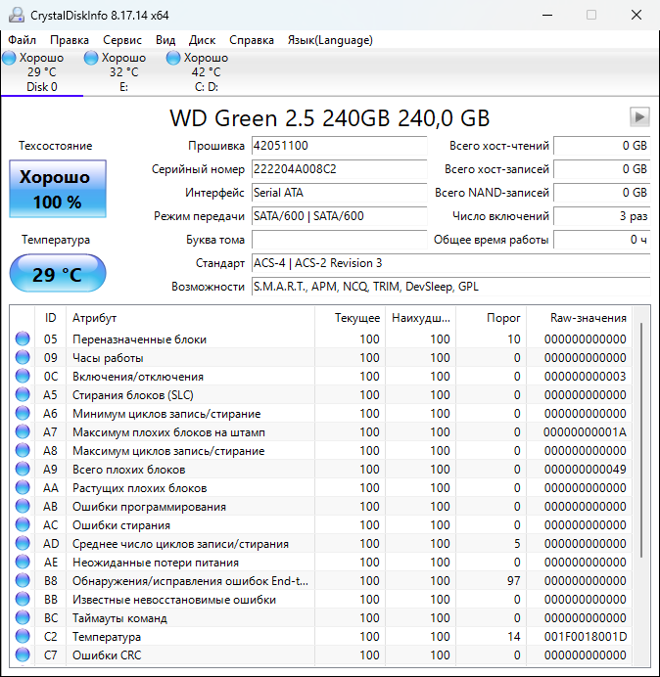
Task: Click the serial number field 222204A008C2
Action: click(339, 169)
